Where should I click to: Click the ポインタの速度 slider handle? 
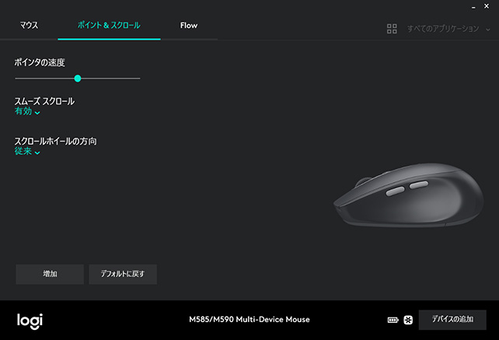(78, 79)
